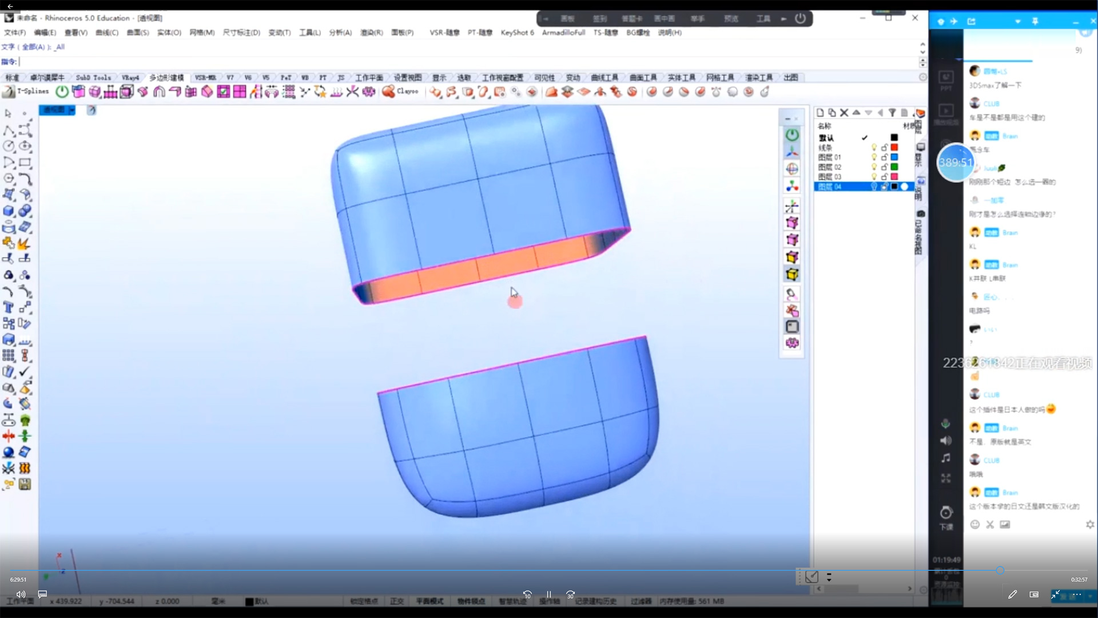
Task: Pause the video playback
Action: pos(548,595)
